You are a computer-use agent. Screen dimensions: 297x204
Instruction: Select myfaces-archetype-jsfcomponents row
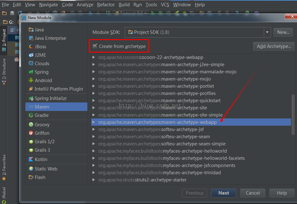tap(191, 165)
